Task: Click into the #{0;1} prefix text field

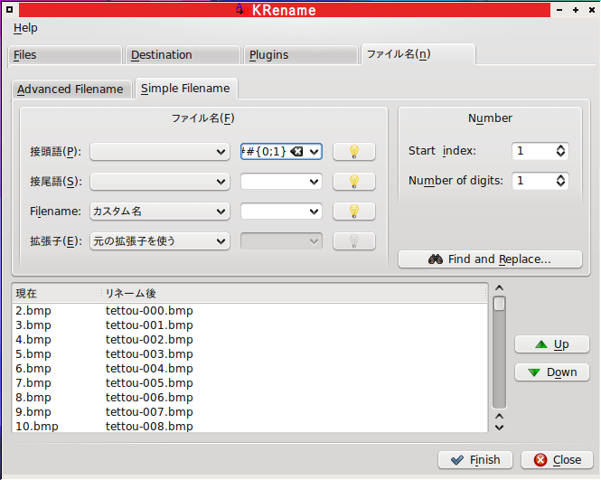Action: click(x=265, y=152)
